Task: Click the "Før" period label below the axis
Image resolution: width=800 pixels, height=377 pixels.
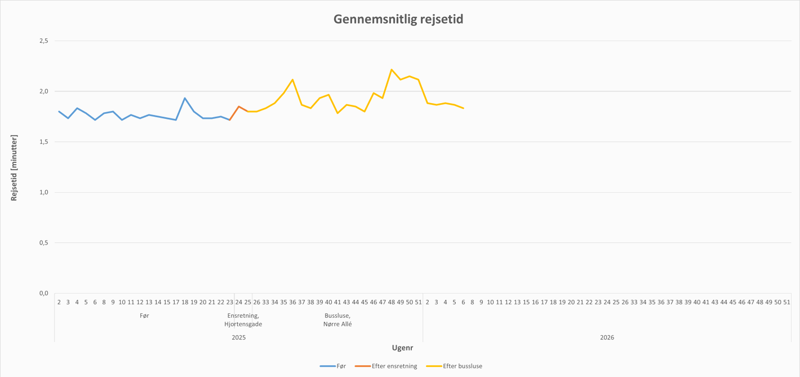Action: coord(144,316)
